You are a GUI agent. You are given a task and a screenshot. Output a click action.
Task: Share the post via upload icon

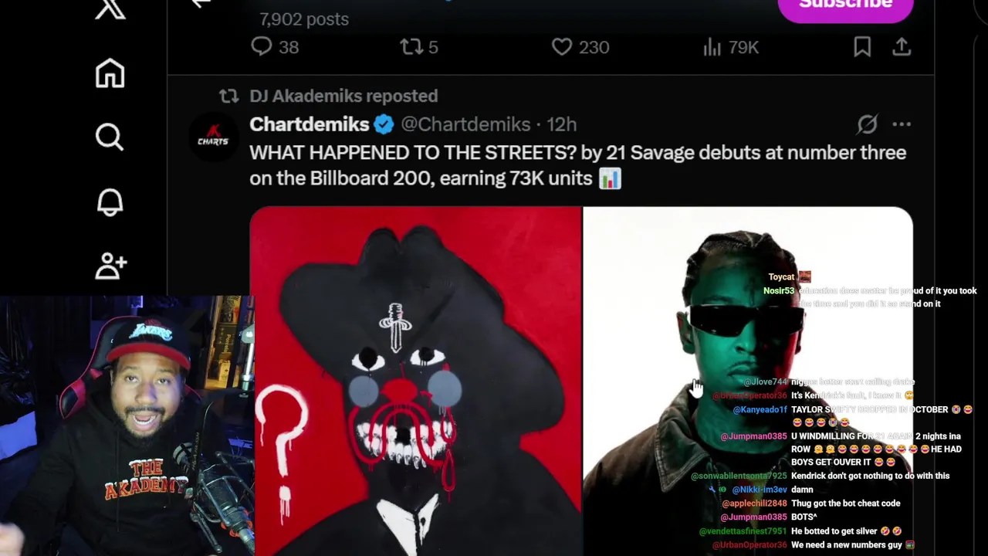(x=902, y=47)
